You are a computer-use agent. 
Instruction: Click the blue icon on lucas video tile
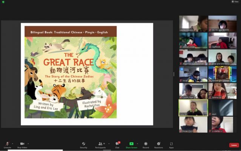[182, 69]
